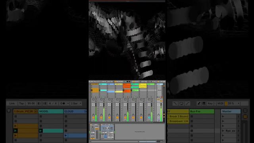Launch the blue clip on CLOUD track
254x143 pixels.
point(65,135)
